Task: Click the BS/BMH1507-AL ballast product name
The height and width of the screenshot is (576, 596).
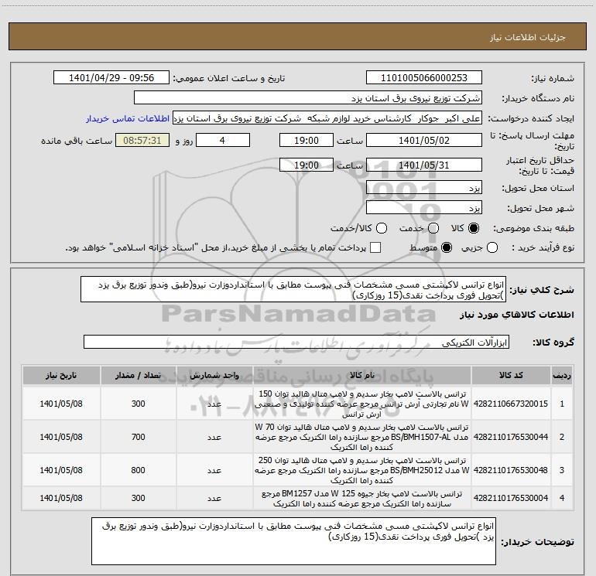Action: (x=362, y=437)
